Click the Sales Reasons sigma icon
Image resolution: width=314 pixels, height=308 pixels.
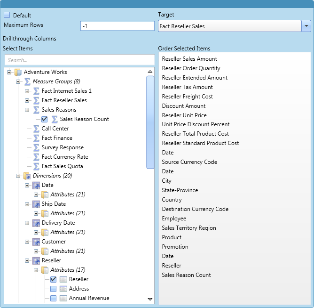point(36,110)
